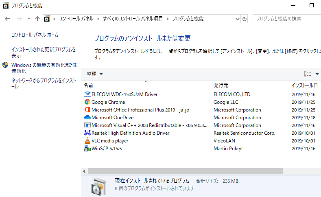Screen dimensions: 321x197
Task: Click publisher Martin Prikryl cell
Action: 228,149
